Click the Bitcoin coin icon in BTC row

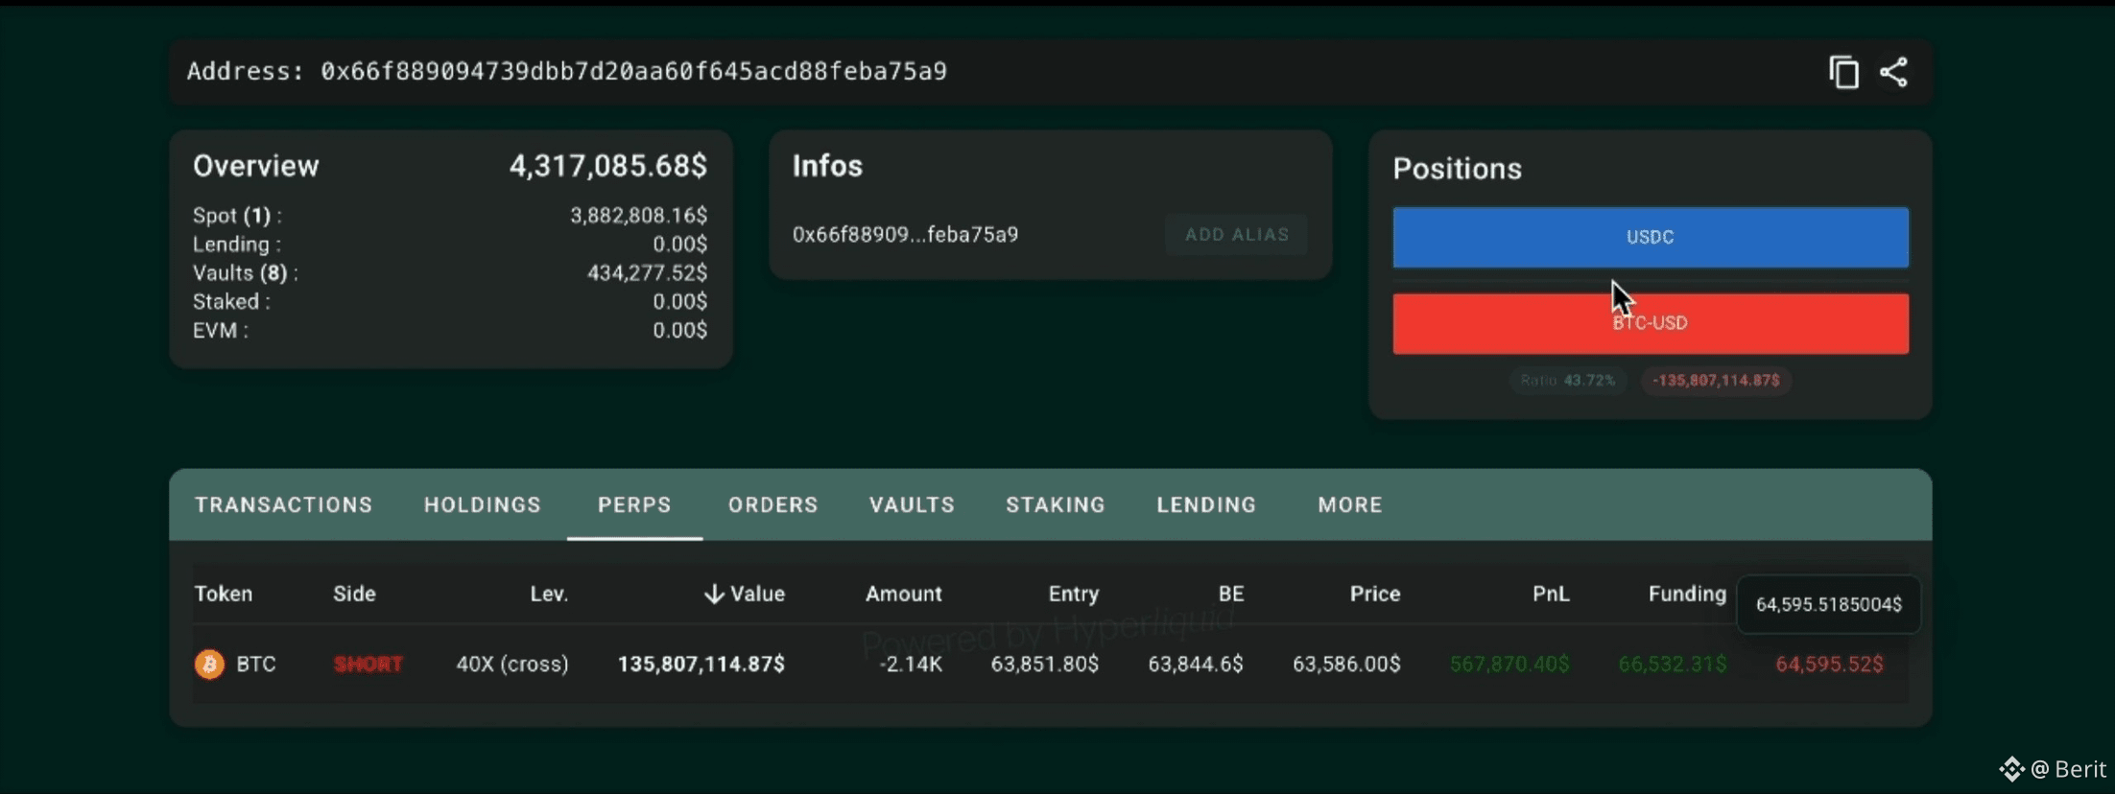(209, 664)
